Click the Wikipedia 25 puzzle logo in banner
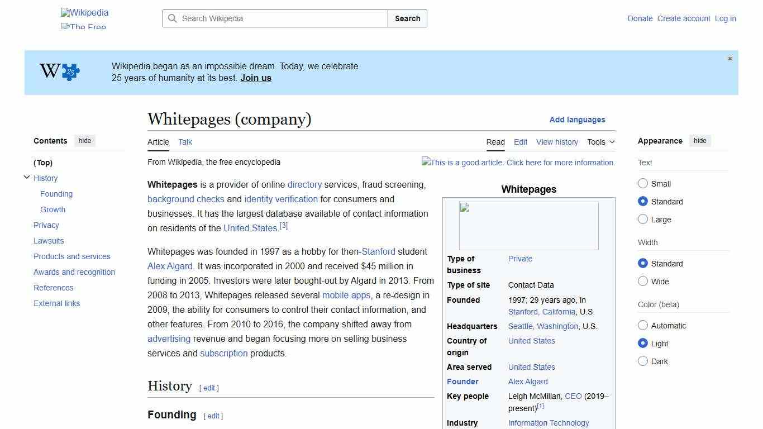 59,72
